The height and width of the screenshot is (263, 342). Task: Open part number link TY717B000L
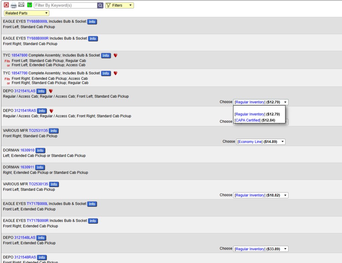pyautogui.click(x=37, y=204)
